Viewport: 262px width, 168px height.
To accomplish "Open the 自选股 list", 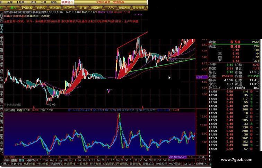I will (x=41, y=8).
